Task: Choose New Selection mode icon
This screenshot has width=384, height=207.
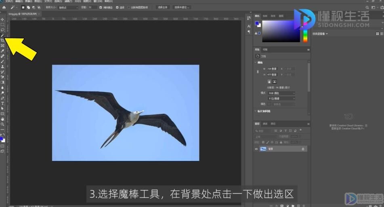Action: point(23,7)
